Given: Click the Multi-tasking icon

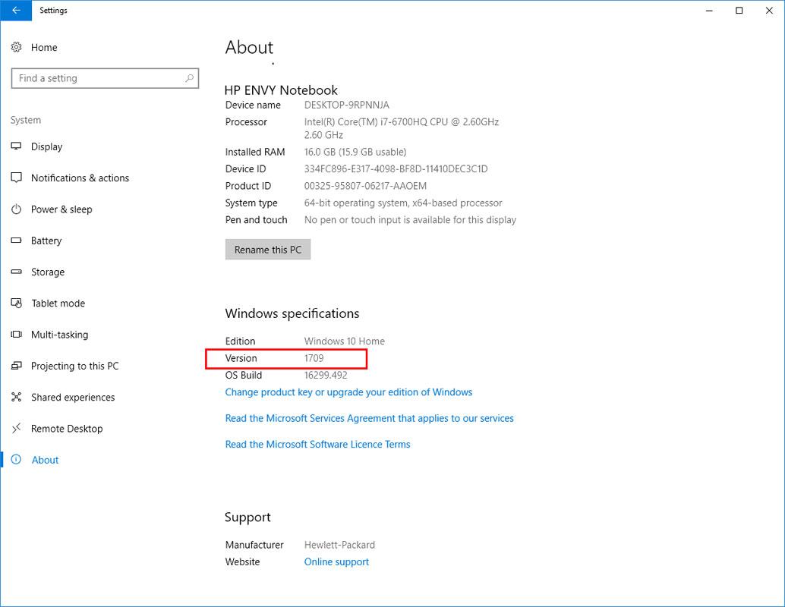Looking at the screenshot, I should [x=17, y=335].
